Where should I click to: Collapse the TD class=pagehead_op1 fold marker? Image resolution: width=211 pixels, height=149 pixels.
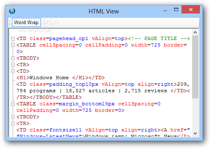13,39
